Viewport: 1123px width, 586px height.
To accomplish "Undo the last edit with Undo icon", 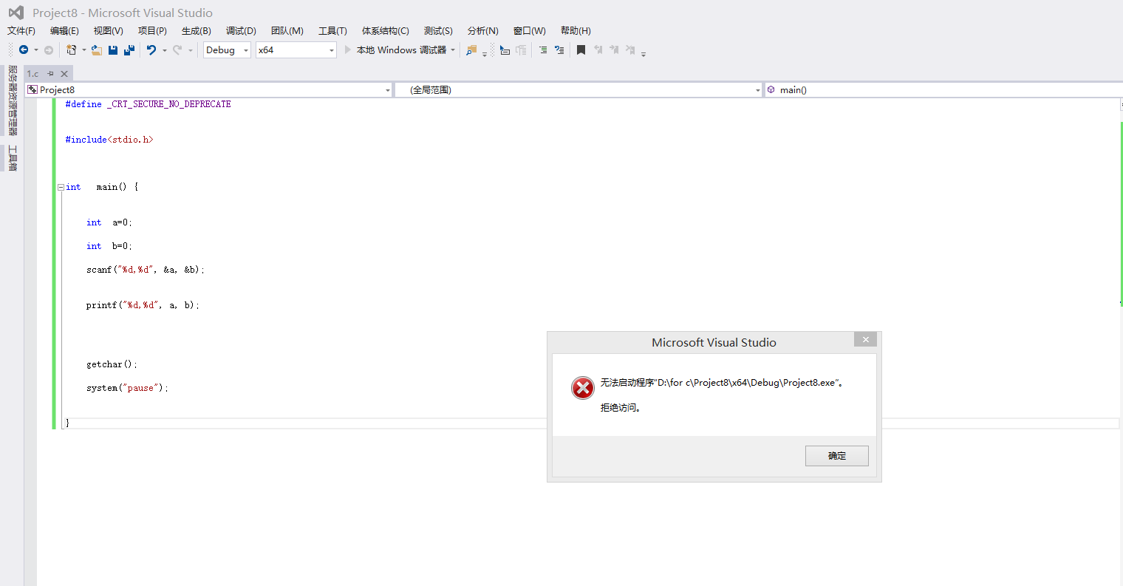I will [151, 50].
